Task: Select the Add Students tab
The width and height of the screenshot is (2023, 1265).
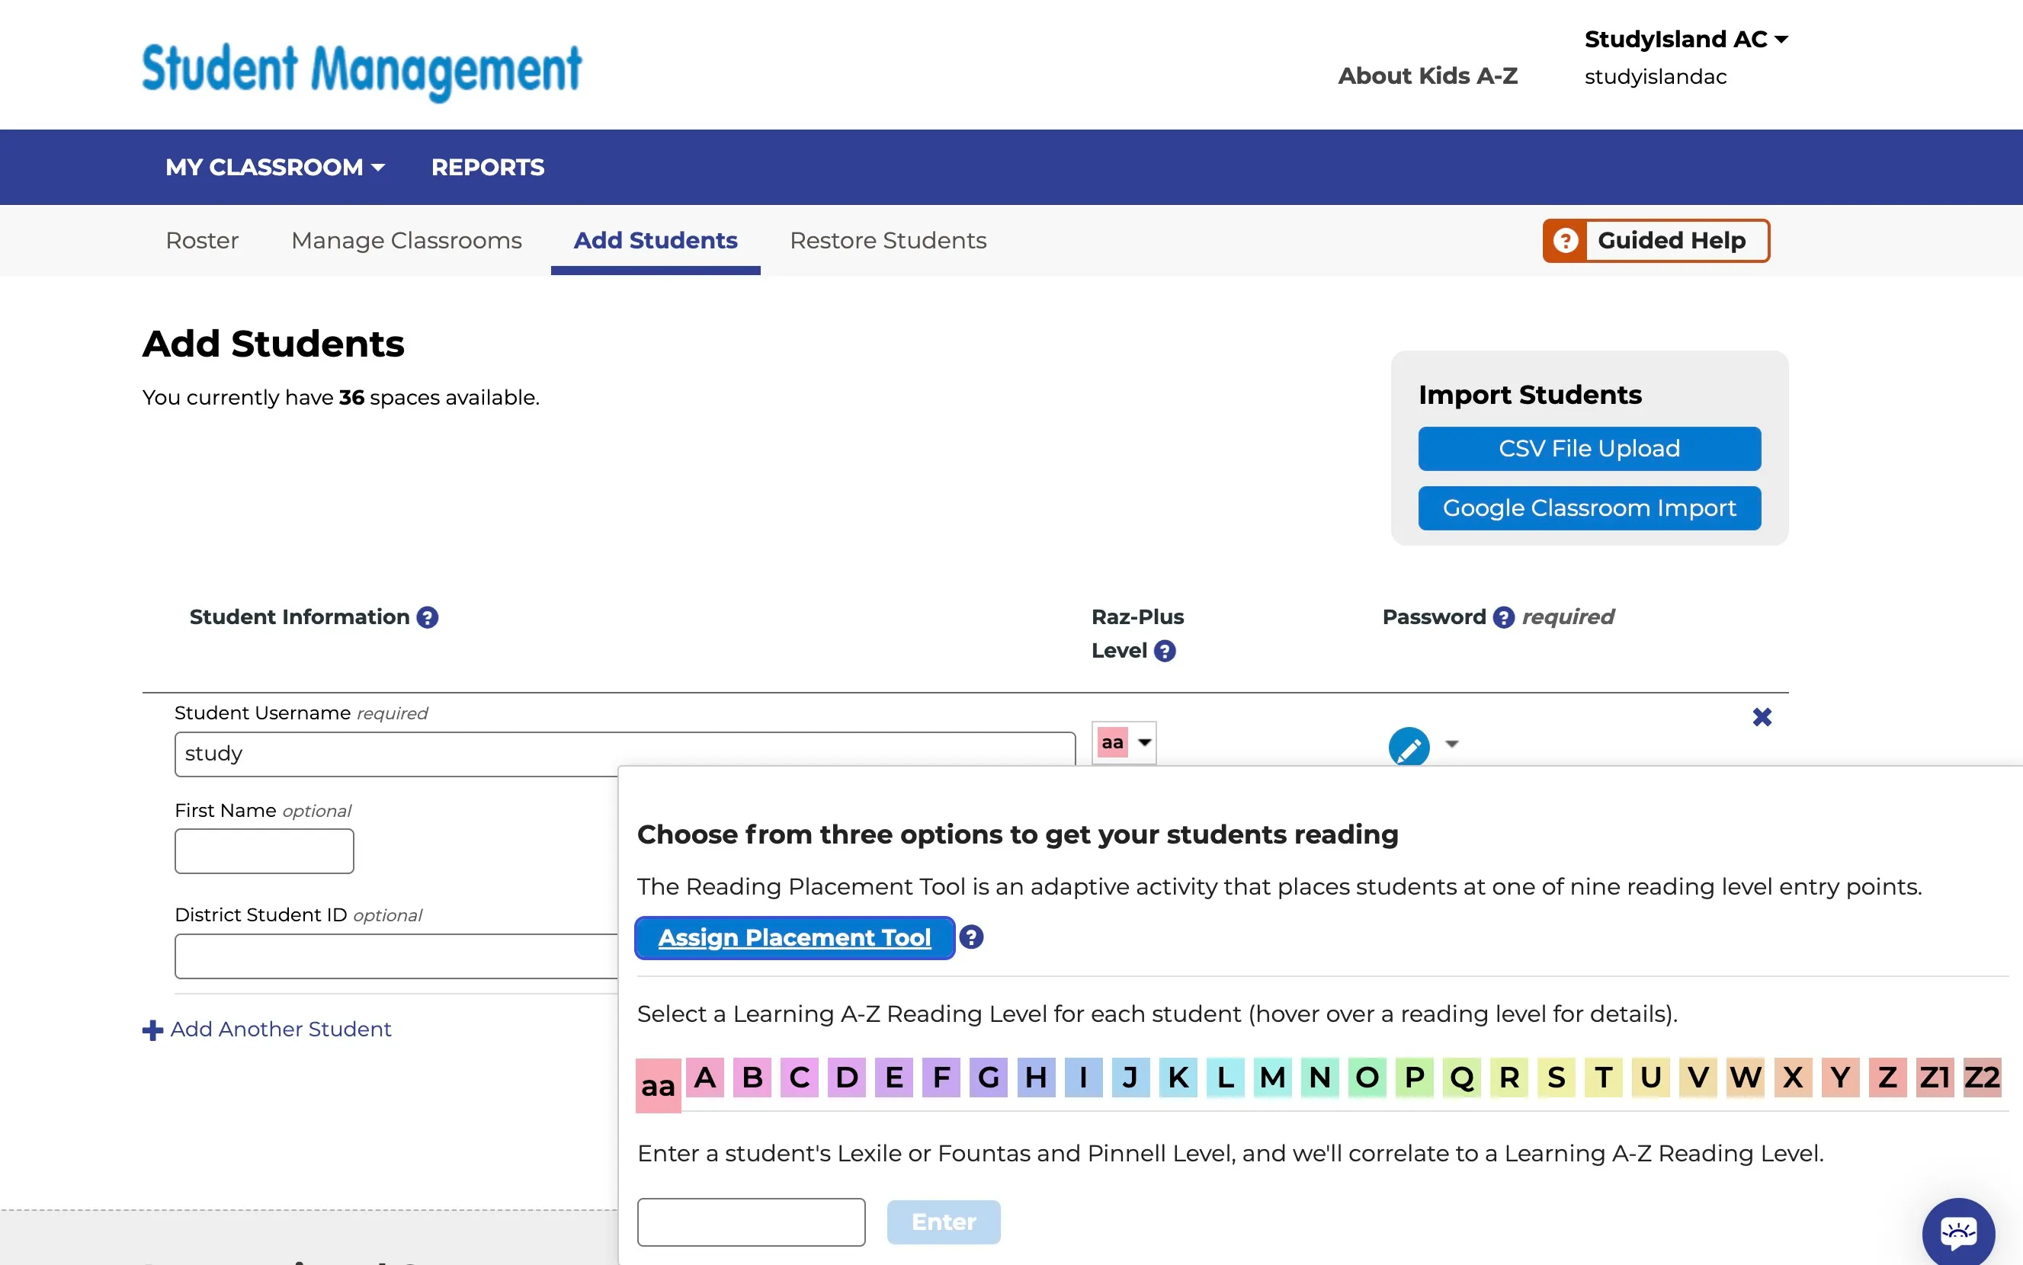Action: (655, 241)
